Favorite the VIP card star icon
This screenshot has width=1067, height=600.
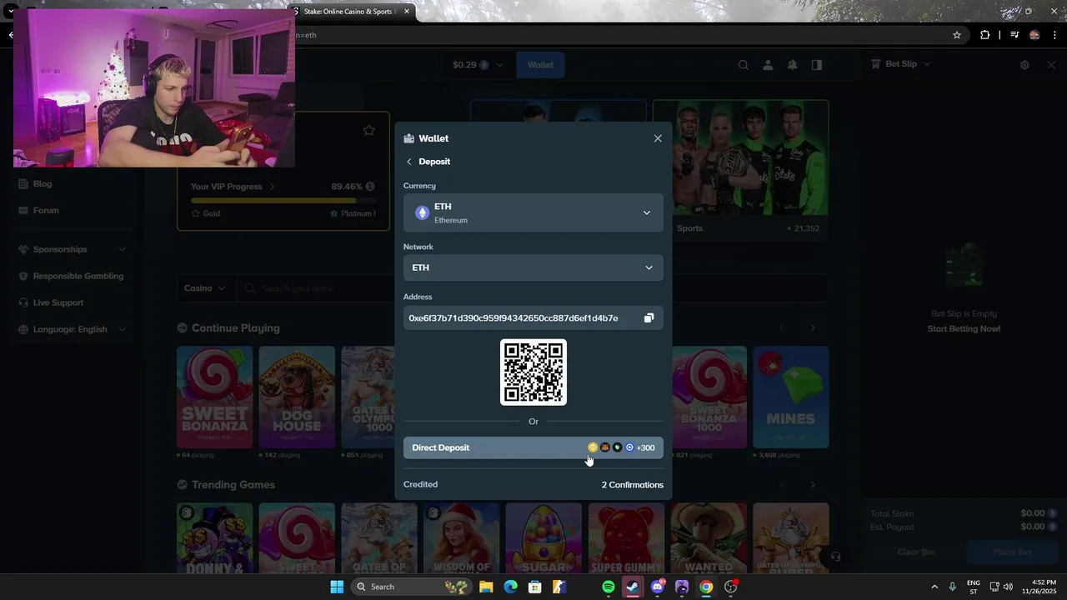click(x=368, y=130)
